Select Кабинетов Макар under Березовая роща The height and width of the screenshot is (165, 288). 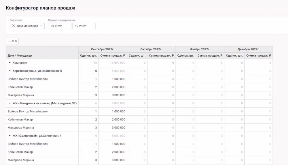click(x=20, y=87)
